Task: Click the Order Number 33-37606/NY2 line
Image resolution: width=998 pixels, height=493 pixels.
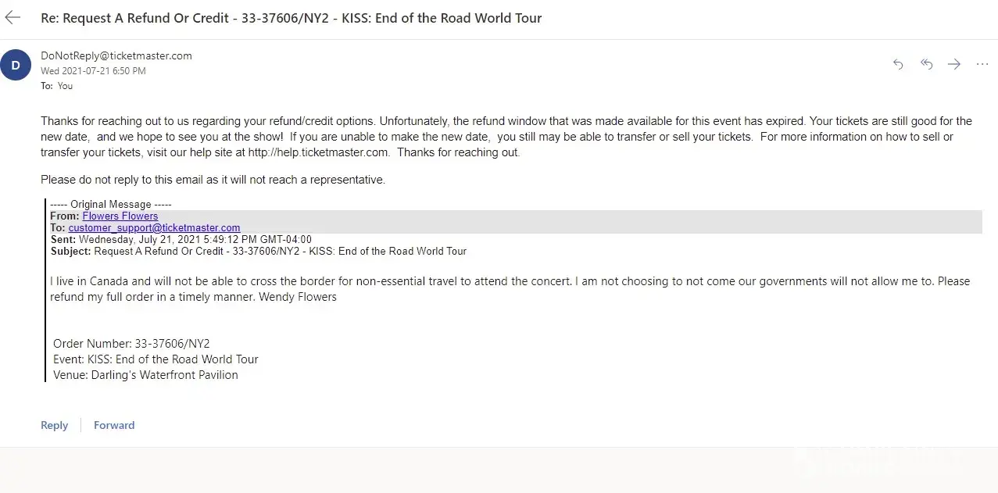Action: (x=131, y=344)
